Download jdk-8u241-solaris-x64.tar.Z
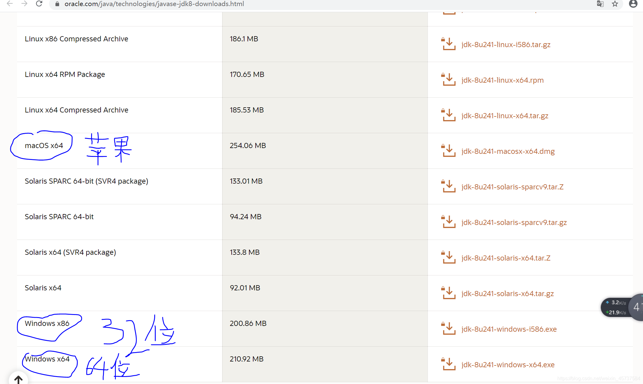 click(x=506, y=258)
